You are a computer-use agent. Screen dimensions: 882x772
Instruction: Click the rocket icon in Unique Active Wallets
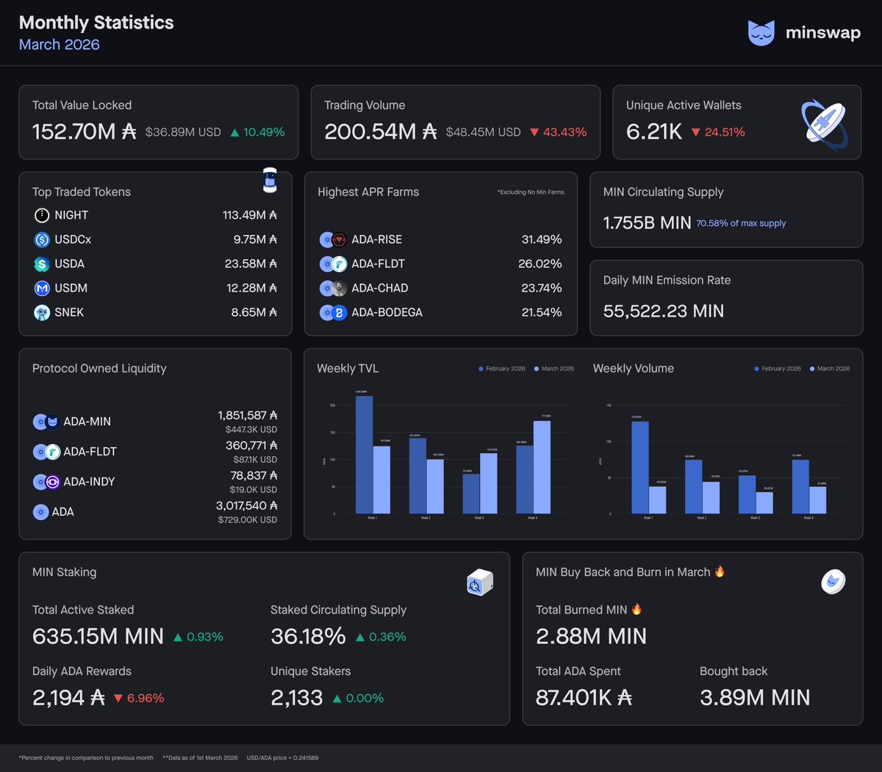[x=825, y=125]
